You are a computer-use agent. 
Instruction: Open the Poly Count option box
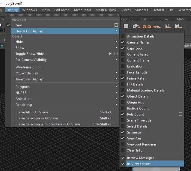point(180,114)
